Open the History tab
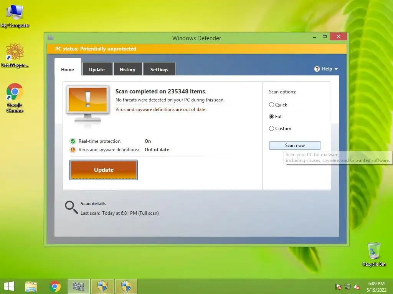393x294 pixels. click(127, 70)
